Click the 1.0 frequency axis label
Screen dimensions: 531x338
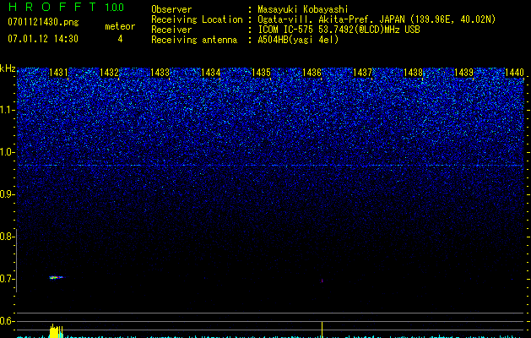(8, 152)
